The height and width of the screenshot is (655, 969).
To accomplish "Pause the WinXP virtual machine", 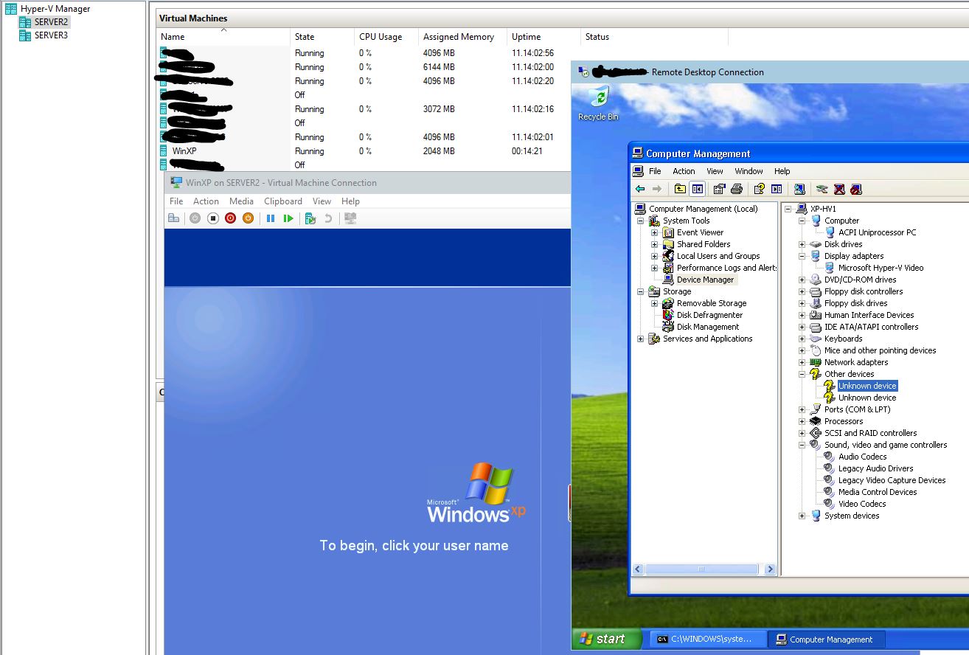I will coord(272,218).
